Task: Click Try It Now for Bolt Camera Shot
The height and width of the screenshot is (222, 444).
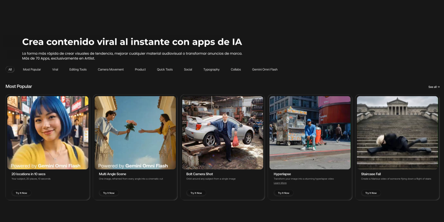Action: pyautogui.click(x=196, y=193)
